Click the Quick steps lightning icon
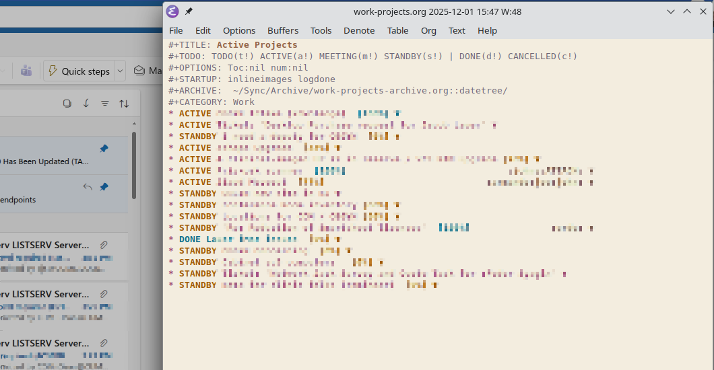Screen dimensions: 714x370 click(x=53, y=71)
